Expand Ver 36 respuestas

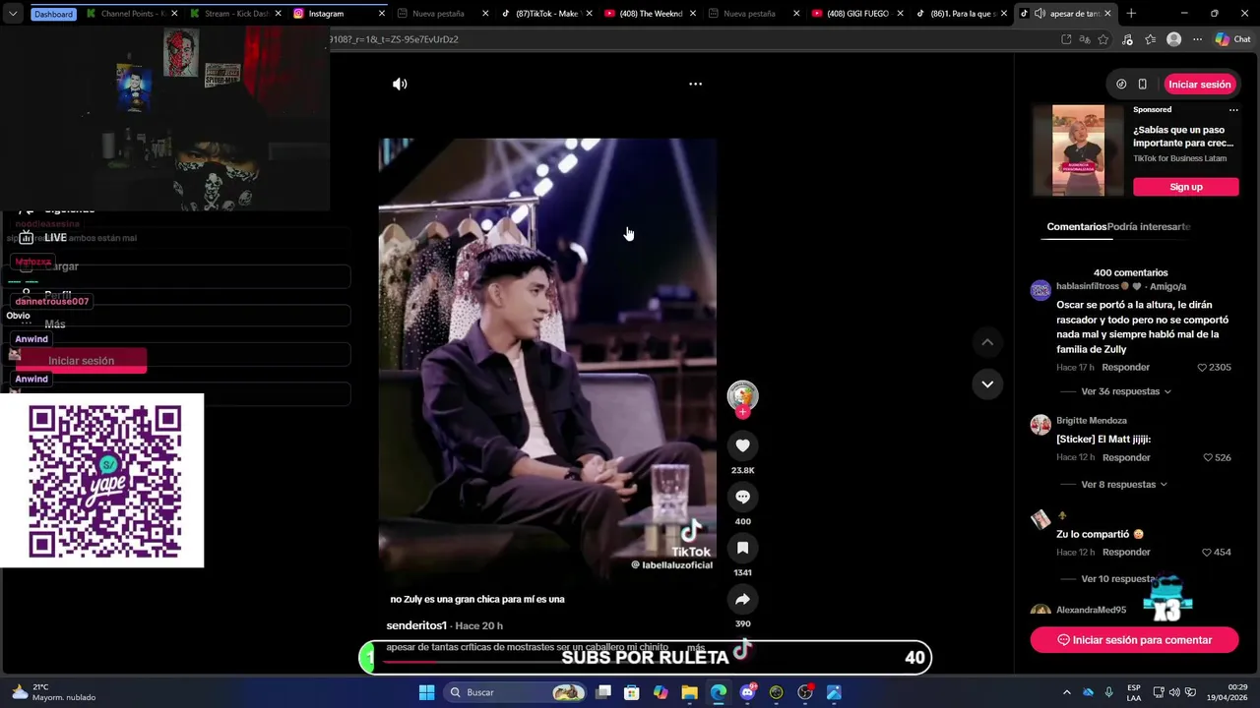pos(1126,391)
